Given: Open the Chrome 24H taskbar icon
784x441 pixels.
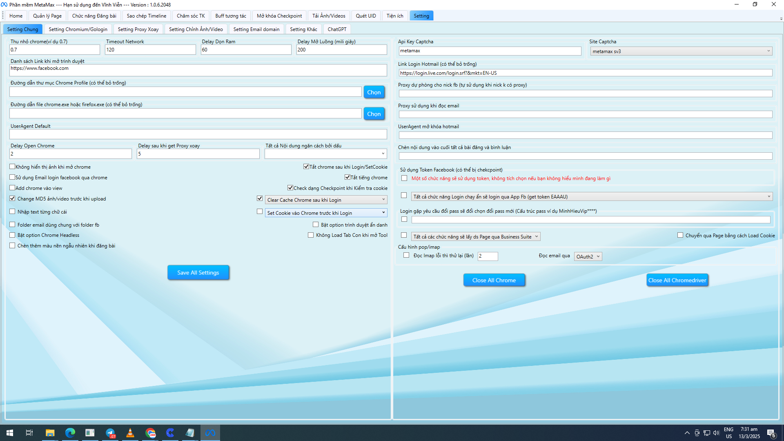Looking at the screenshot, I should (x=150, y=433).
